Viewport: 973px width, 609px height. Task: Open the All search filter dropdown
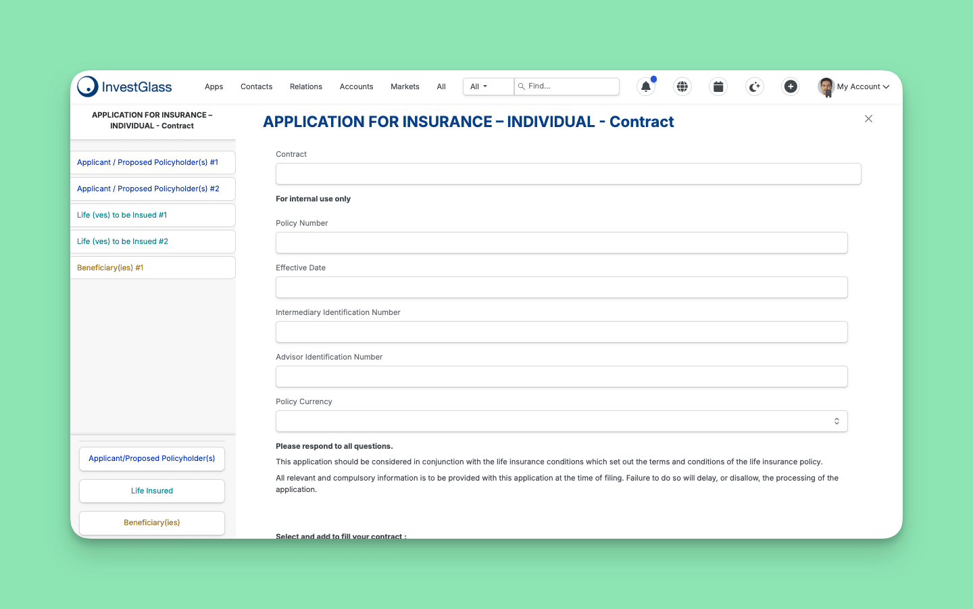click(x=488, y=87)
